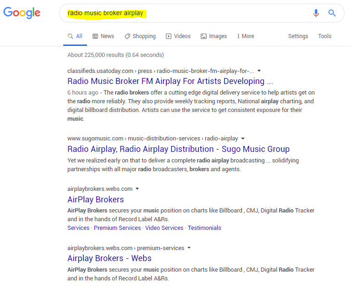Click the airplaybrokers.webs.com URL text
This screenshot has height=290, width=351.
click(x=100, y=189)
